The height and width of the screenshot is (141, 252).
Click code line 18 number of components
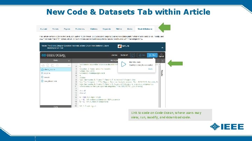94,102
